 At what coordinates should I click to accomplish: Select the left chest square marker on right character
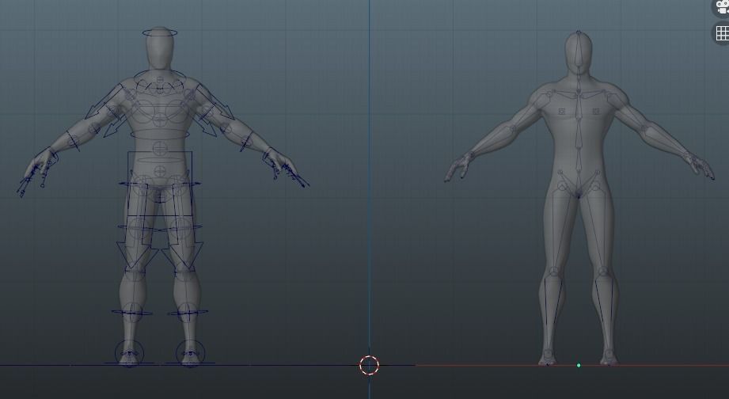pyautogui.click(x=562, y=111)
